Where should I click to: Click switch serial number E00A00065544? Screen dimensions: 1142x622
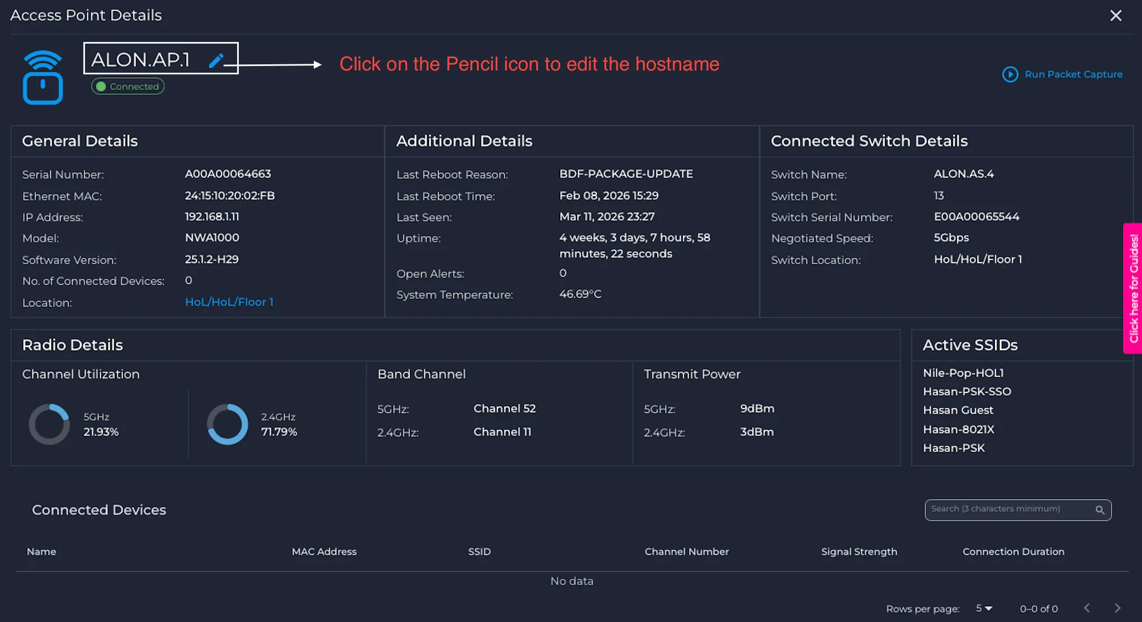(976, 216)
